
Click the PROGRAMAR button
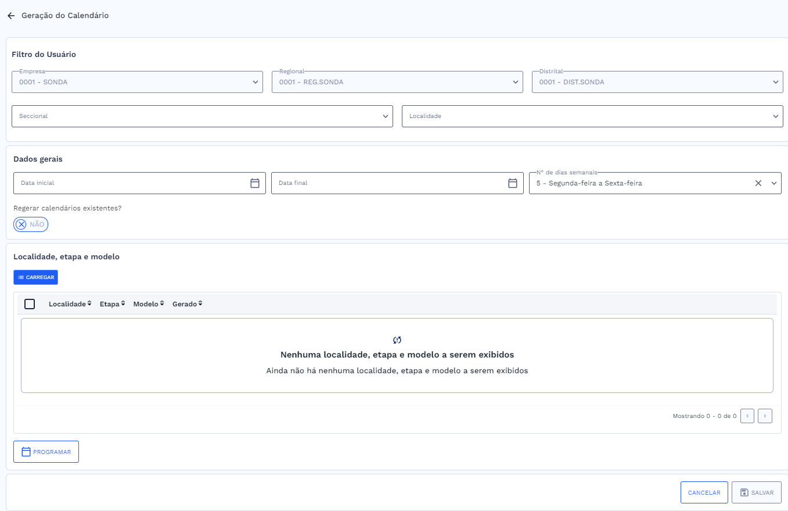(x=46, y=452)
